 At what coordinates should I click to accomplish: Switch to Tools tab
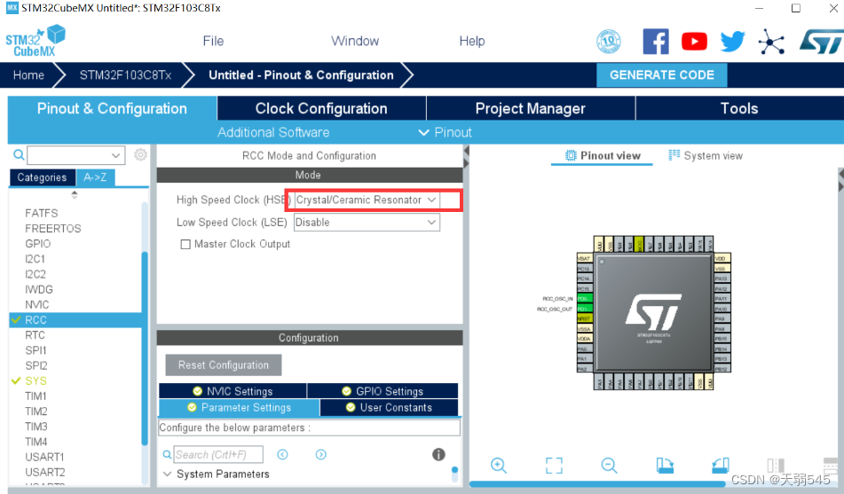[739, 108]
